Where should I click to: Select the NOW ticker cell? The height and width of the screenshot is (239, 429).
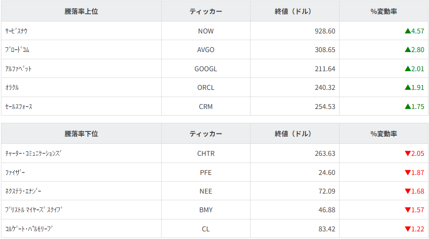206,31
